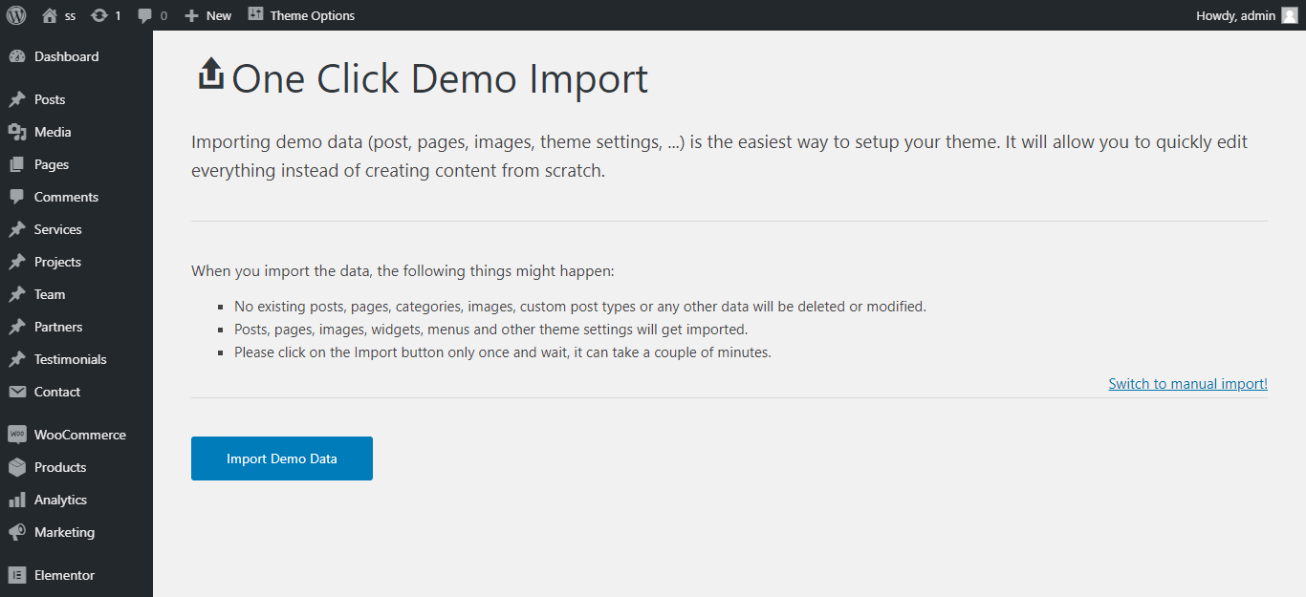Screen dimensions: 1306x597
Task: Select Testimonials in the sidebar
Action: (x=70, y=359)
